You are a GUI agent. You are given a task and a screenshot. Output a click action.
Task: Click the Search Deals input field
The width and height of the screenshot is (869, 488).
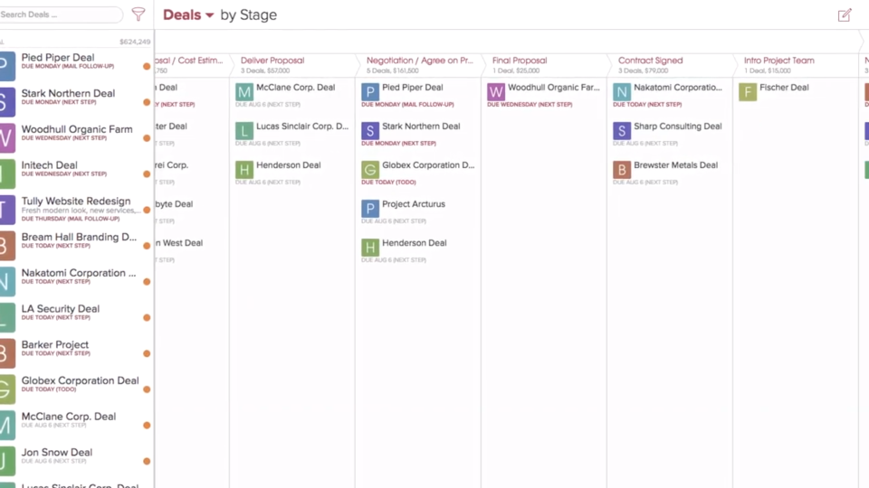pyautogui.click(x=60, y=15)
